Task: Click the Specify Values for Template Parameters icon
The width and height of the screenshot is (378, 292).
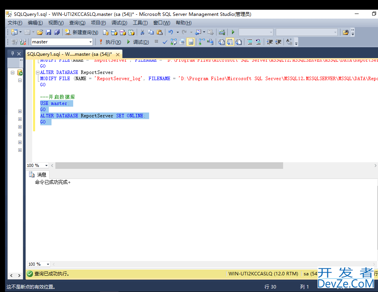Action: point(289,42)
